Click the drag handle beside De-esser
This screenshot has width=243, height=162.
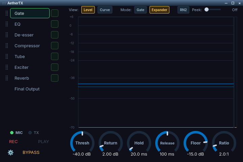coord(7,35)
